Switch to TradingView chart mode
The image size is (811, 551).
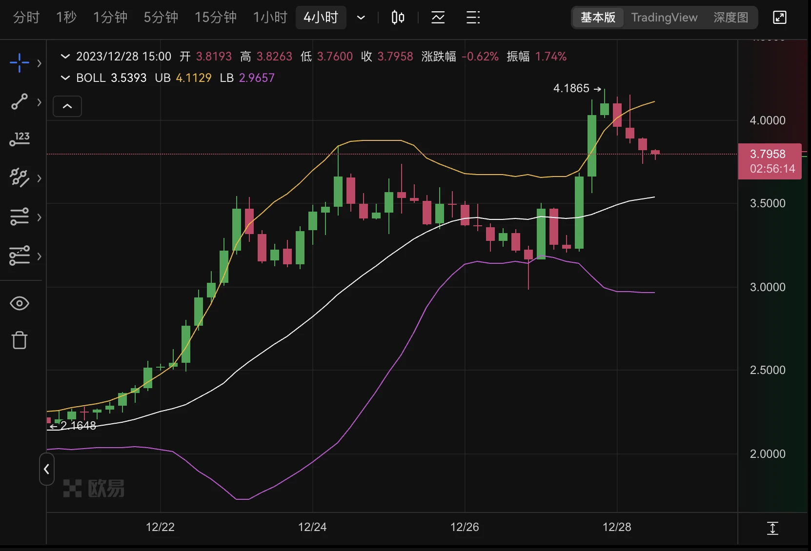click(x=664, y=18)
